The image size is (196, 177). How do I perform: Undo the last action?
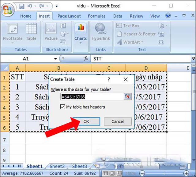pyautogui.click(x=30, y=6)
